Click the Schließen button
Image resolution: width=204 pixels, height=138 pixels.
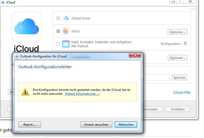(x=178, y=109)
